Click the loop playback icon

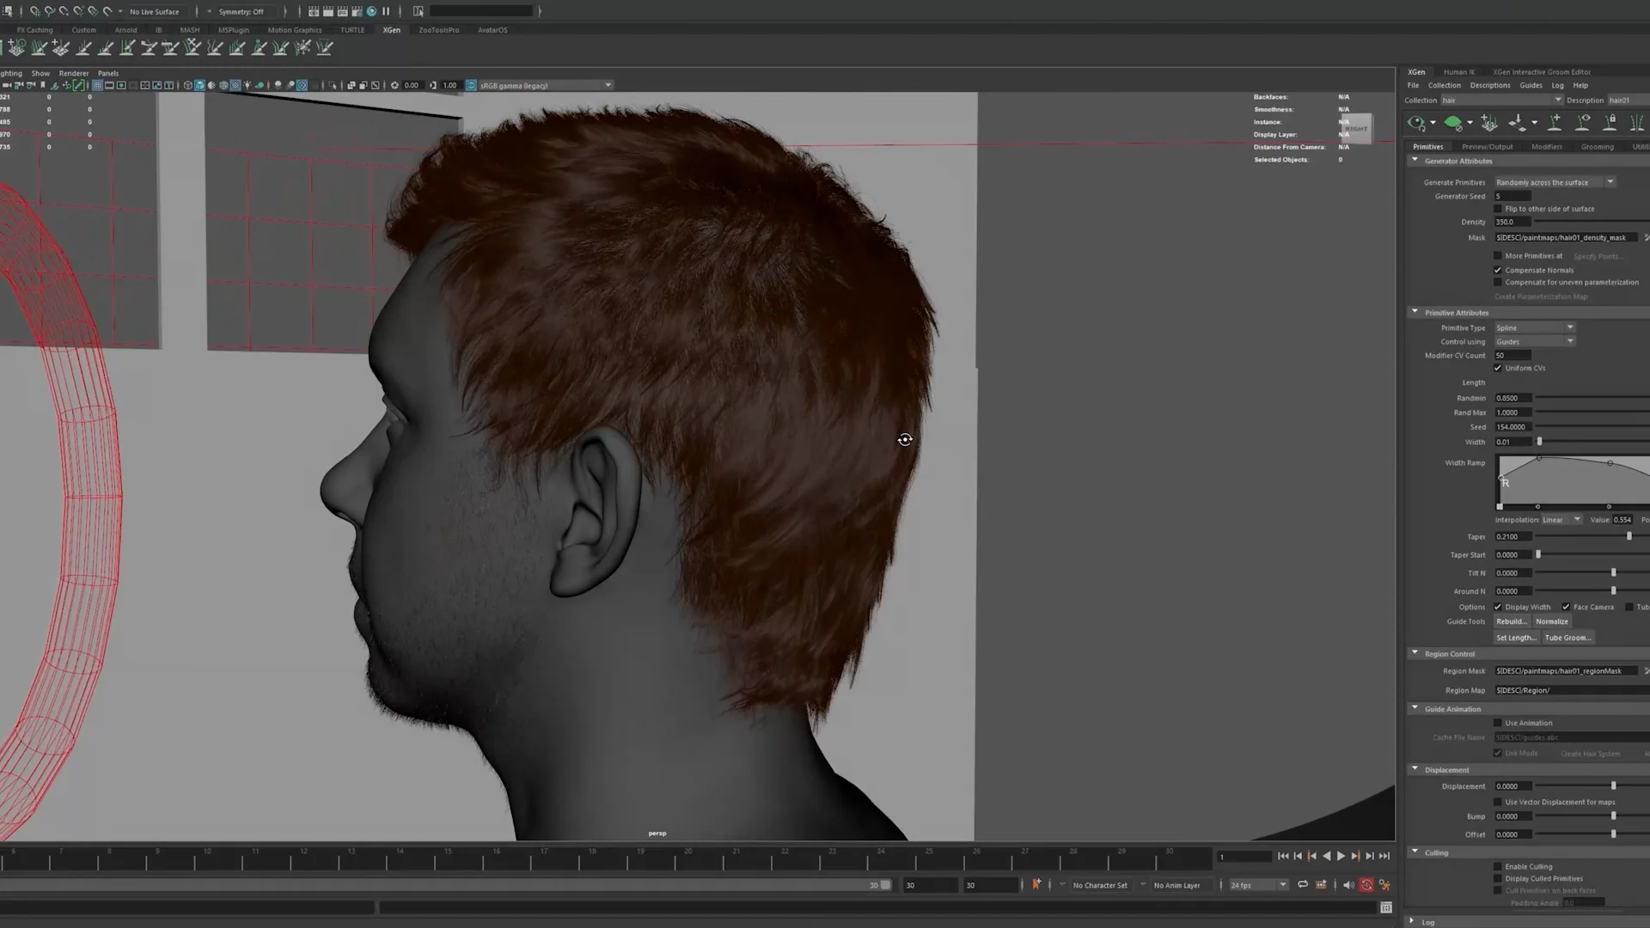pos(1303,885)
